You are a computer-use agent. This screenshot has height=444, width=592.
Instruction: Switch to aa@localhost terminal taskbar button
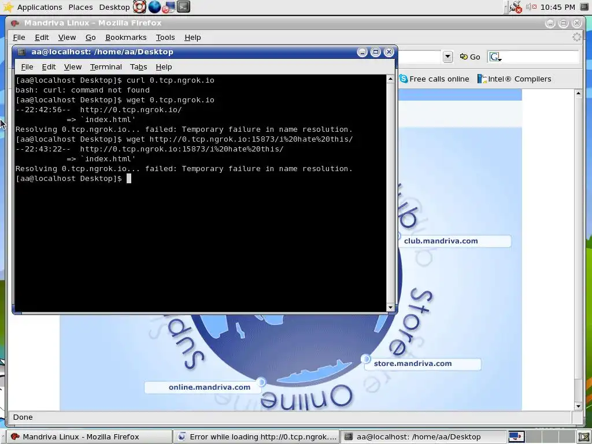click(423, 437)
